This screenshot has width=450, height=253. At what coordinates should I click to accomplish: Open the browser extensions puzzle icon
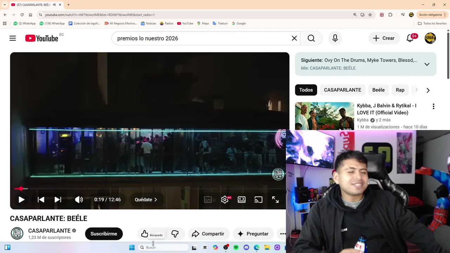click(x=390, y=15)
